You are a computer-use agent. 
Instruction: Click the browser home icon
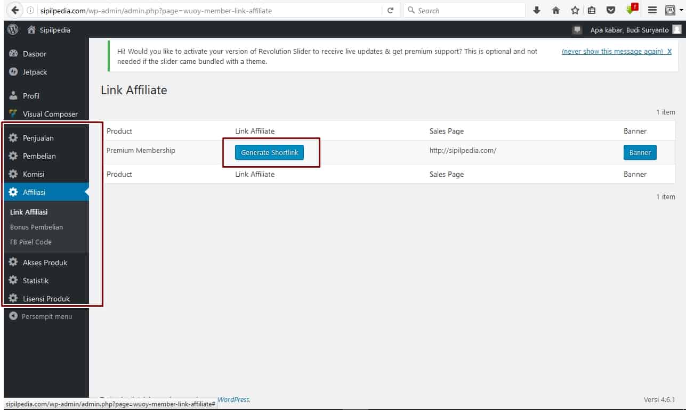(556, 10)
